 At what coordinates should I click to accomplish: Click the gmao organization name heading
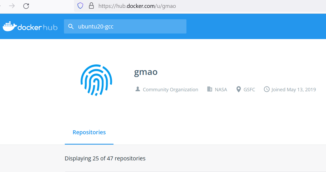146,72
